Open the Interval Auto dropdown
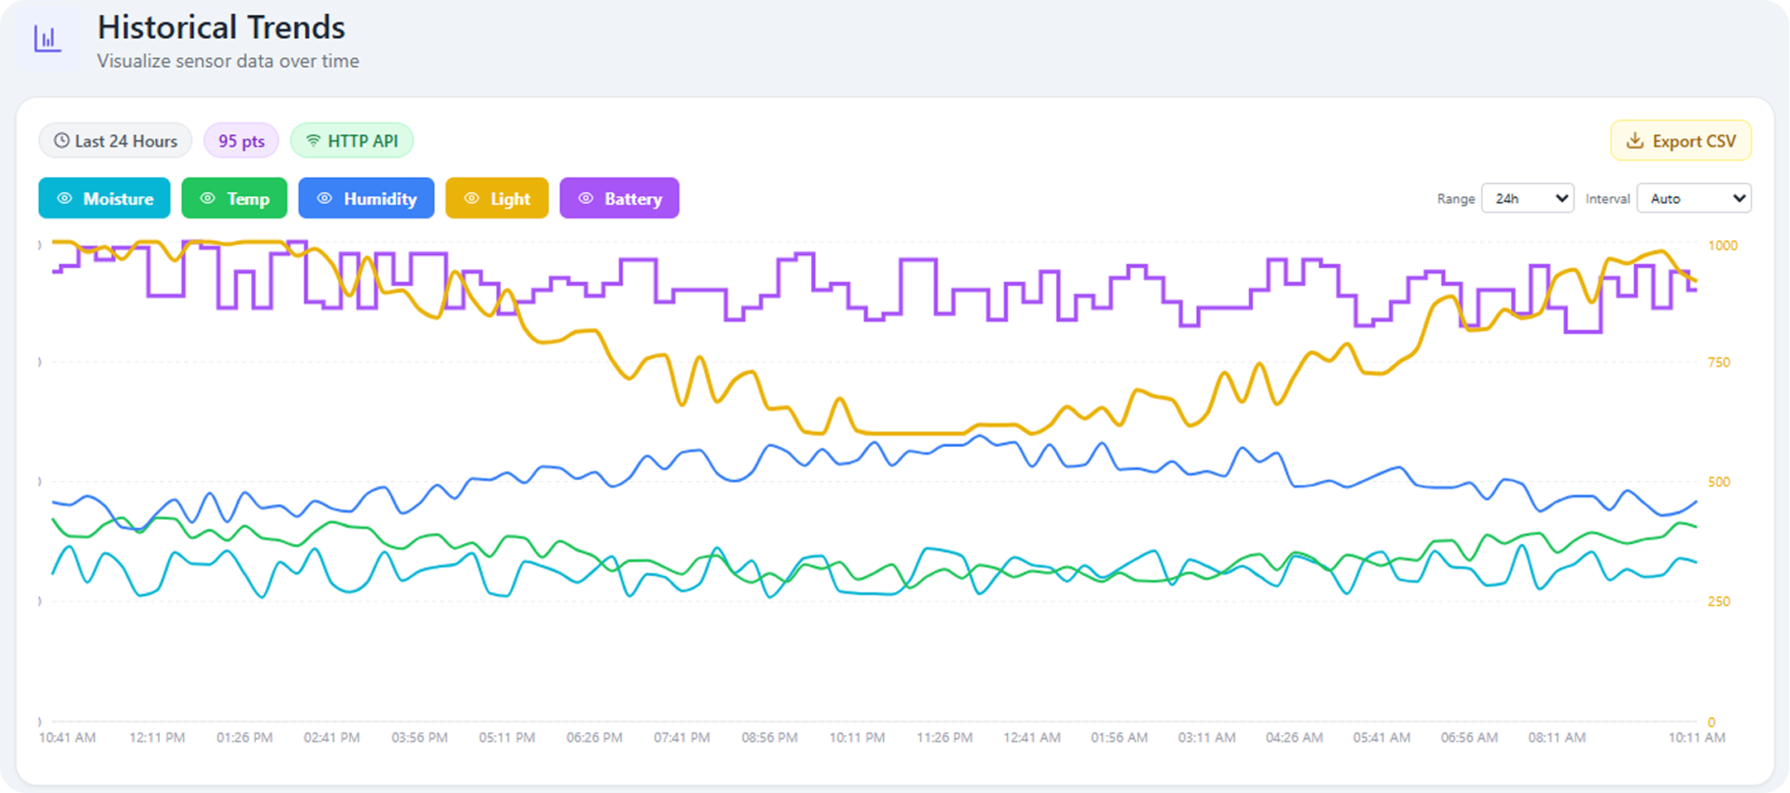Image resolution: width=1790 pixels, height=793 pixels. pos(1694,199)
